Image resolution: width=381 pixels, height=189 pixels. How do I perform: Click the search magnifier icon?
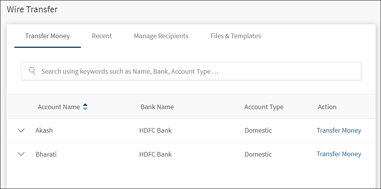(33, 71)
